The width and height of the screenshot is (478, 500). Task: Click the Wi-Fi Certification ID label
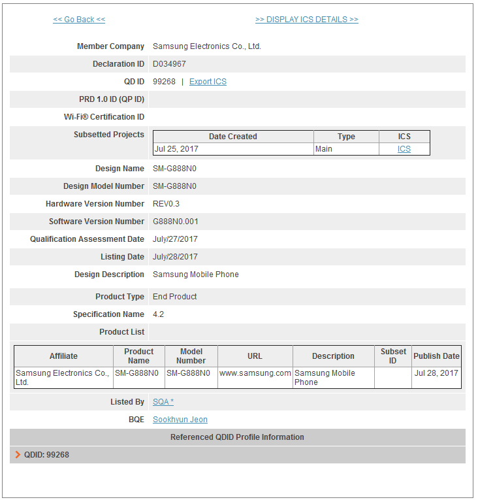[104, 117]
